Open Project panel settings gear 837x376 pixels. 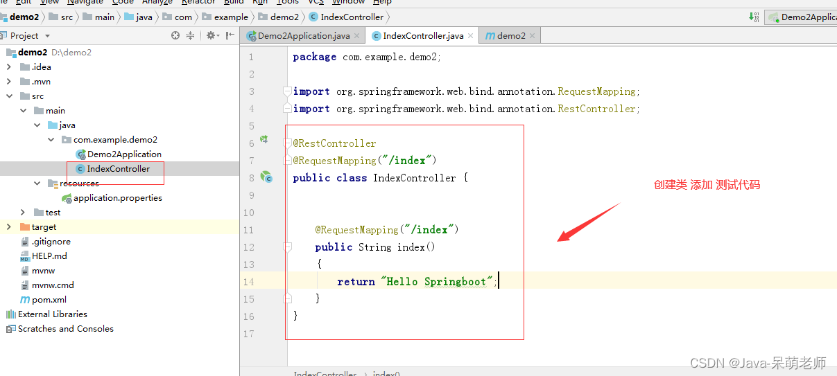tap(212, 35)
